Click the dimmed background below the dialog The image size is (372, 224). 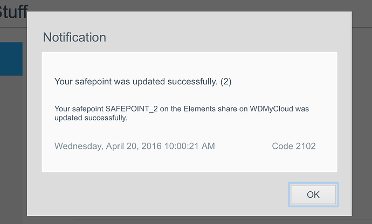tap(186, 220)
